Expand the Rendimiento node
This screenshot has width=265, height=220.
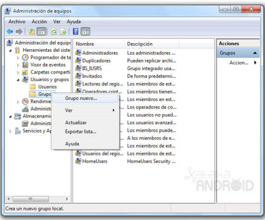18,102
